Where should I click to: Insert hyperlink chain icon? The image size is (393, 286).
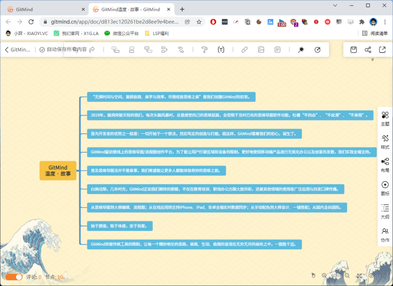click(x=245, y=50)
